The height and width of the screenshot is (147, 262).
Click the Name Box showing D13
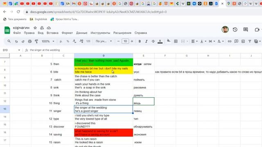[x=11, y=50]
